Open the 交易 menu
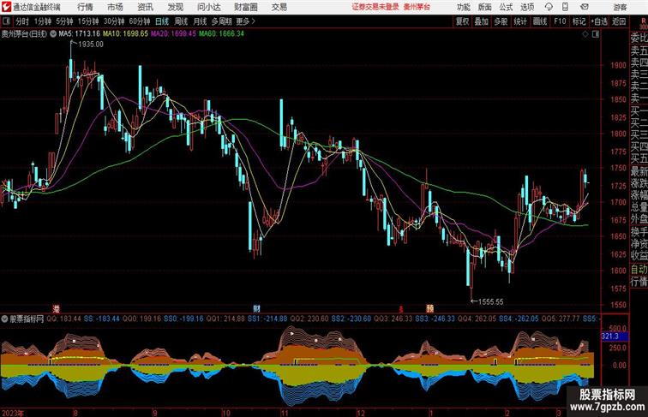648x417 pixels. click(279, 7)
